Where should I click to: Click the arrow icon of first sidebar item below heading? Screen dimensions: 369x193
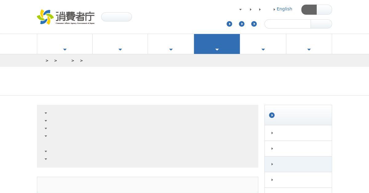[x=272, y=133]
